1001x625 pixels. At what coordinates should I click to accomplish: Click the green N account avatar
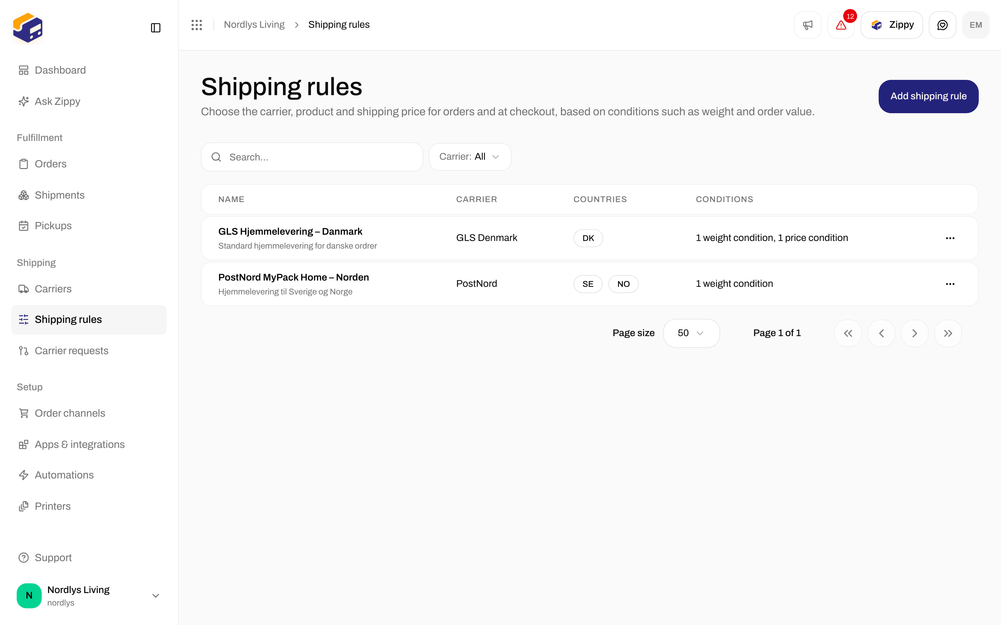click(29, 595)
